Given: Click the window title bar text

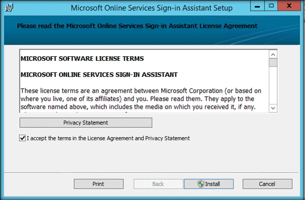Looking at the screenshot, I should pyautogui.click(x=151, y=8).
